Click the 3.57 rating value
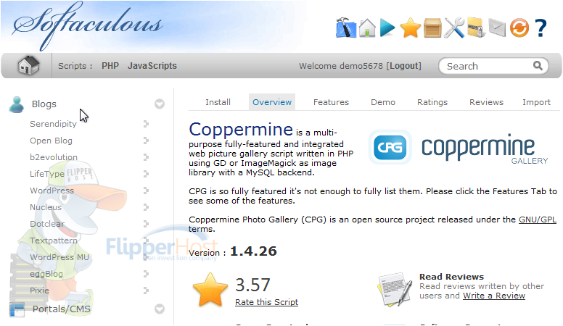Screen dimensions: 563x326 252,285
